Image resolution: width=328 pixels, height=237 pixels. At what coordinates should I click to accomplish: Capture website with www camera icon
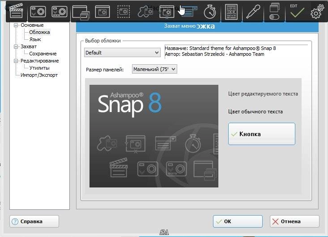60,12
